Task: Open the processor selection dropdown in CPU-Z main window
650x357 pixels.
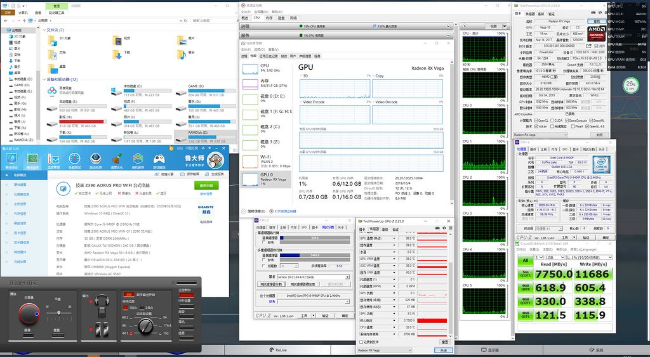Action: 548,229
